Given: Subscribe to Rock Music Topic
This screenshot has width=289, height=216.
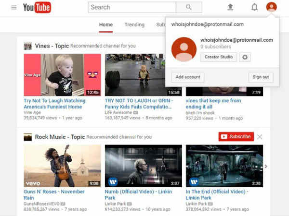Looking at the screenshot, I should pyautogui.click(x=236, y=137).
